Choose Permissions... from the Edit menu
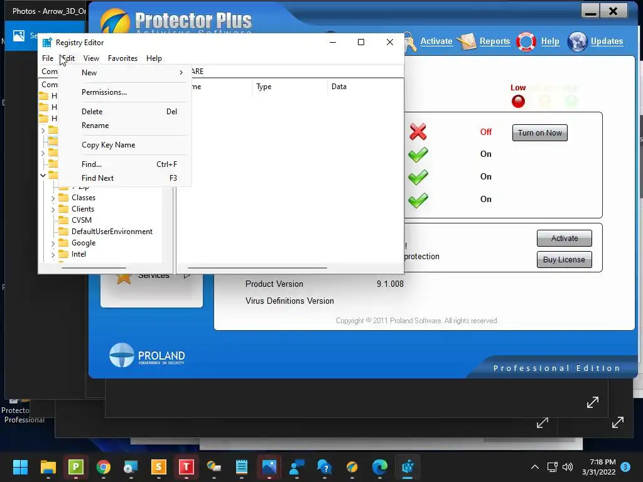The height and width of the screenshot is (482, 643). click(x=125, y=92)
